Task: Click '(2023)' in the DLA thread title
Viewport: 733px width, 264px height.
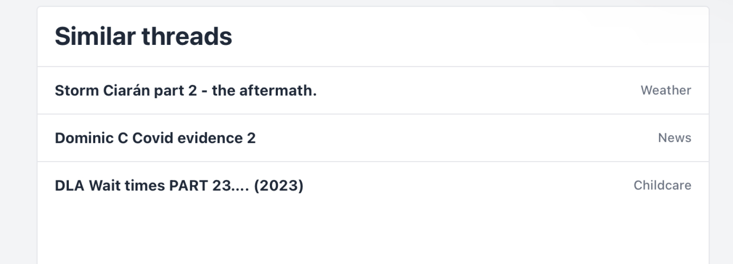Action: [278, 186]
